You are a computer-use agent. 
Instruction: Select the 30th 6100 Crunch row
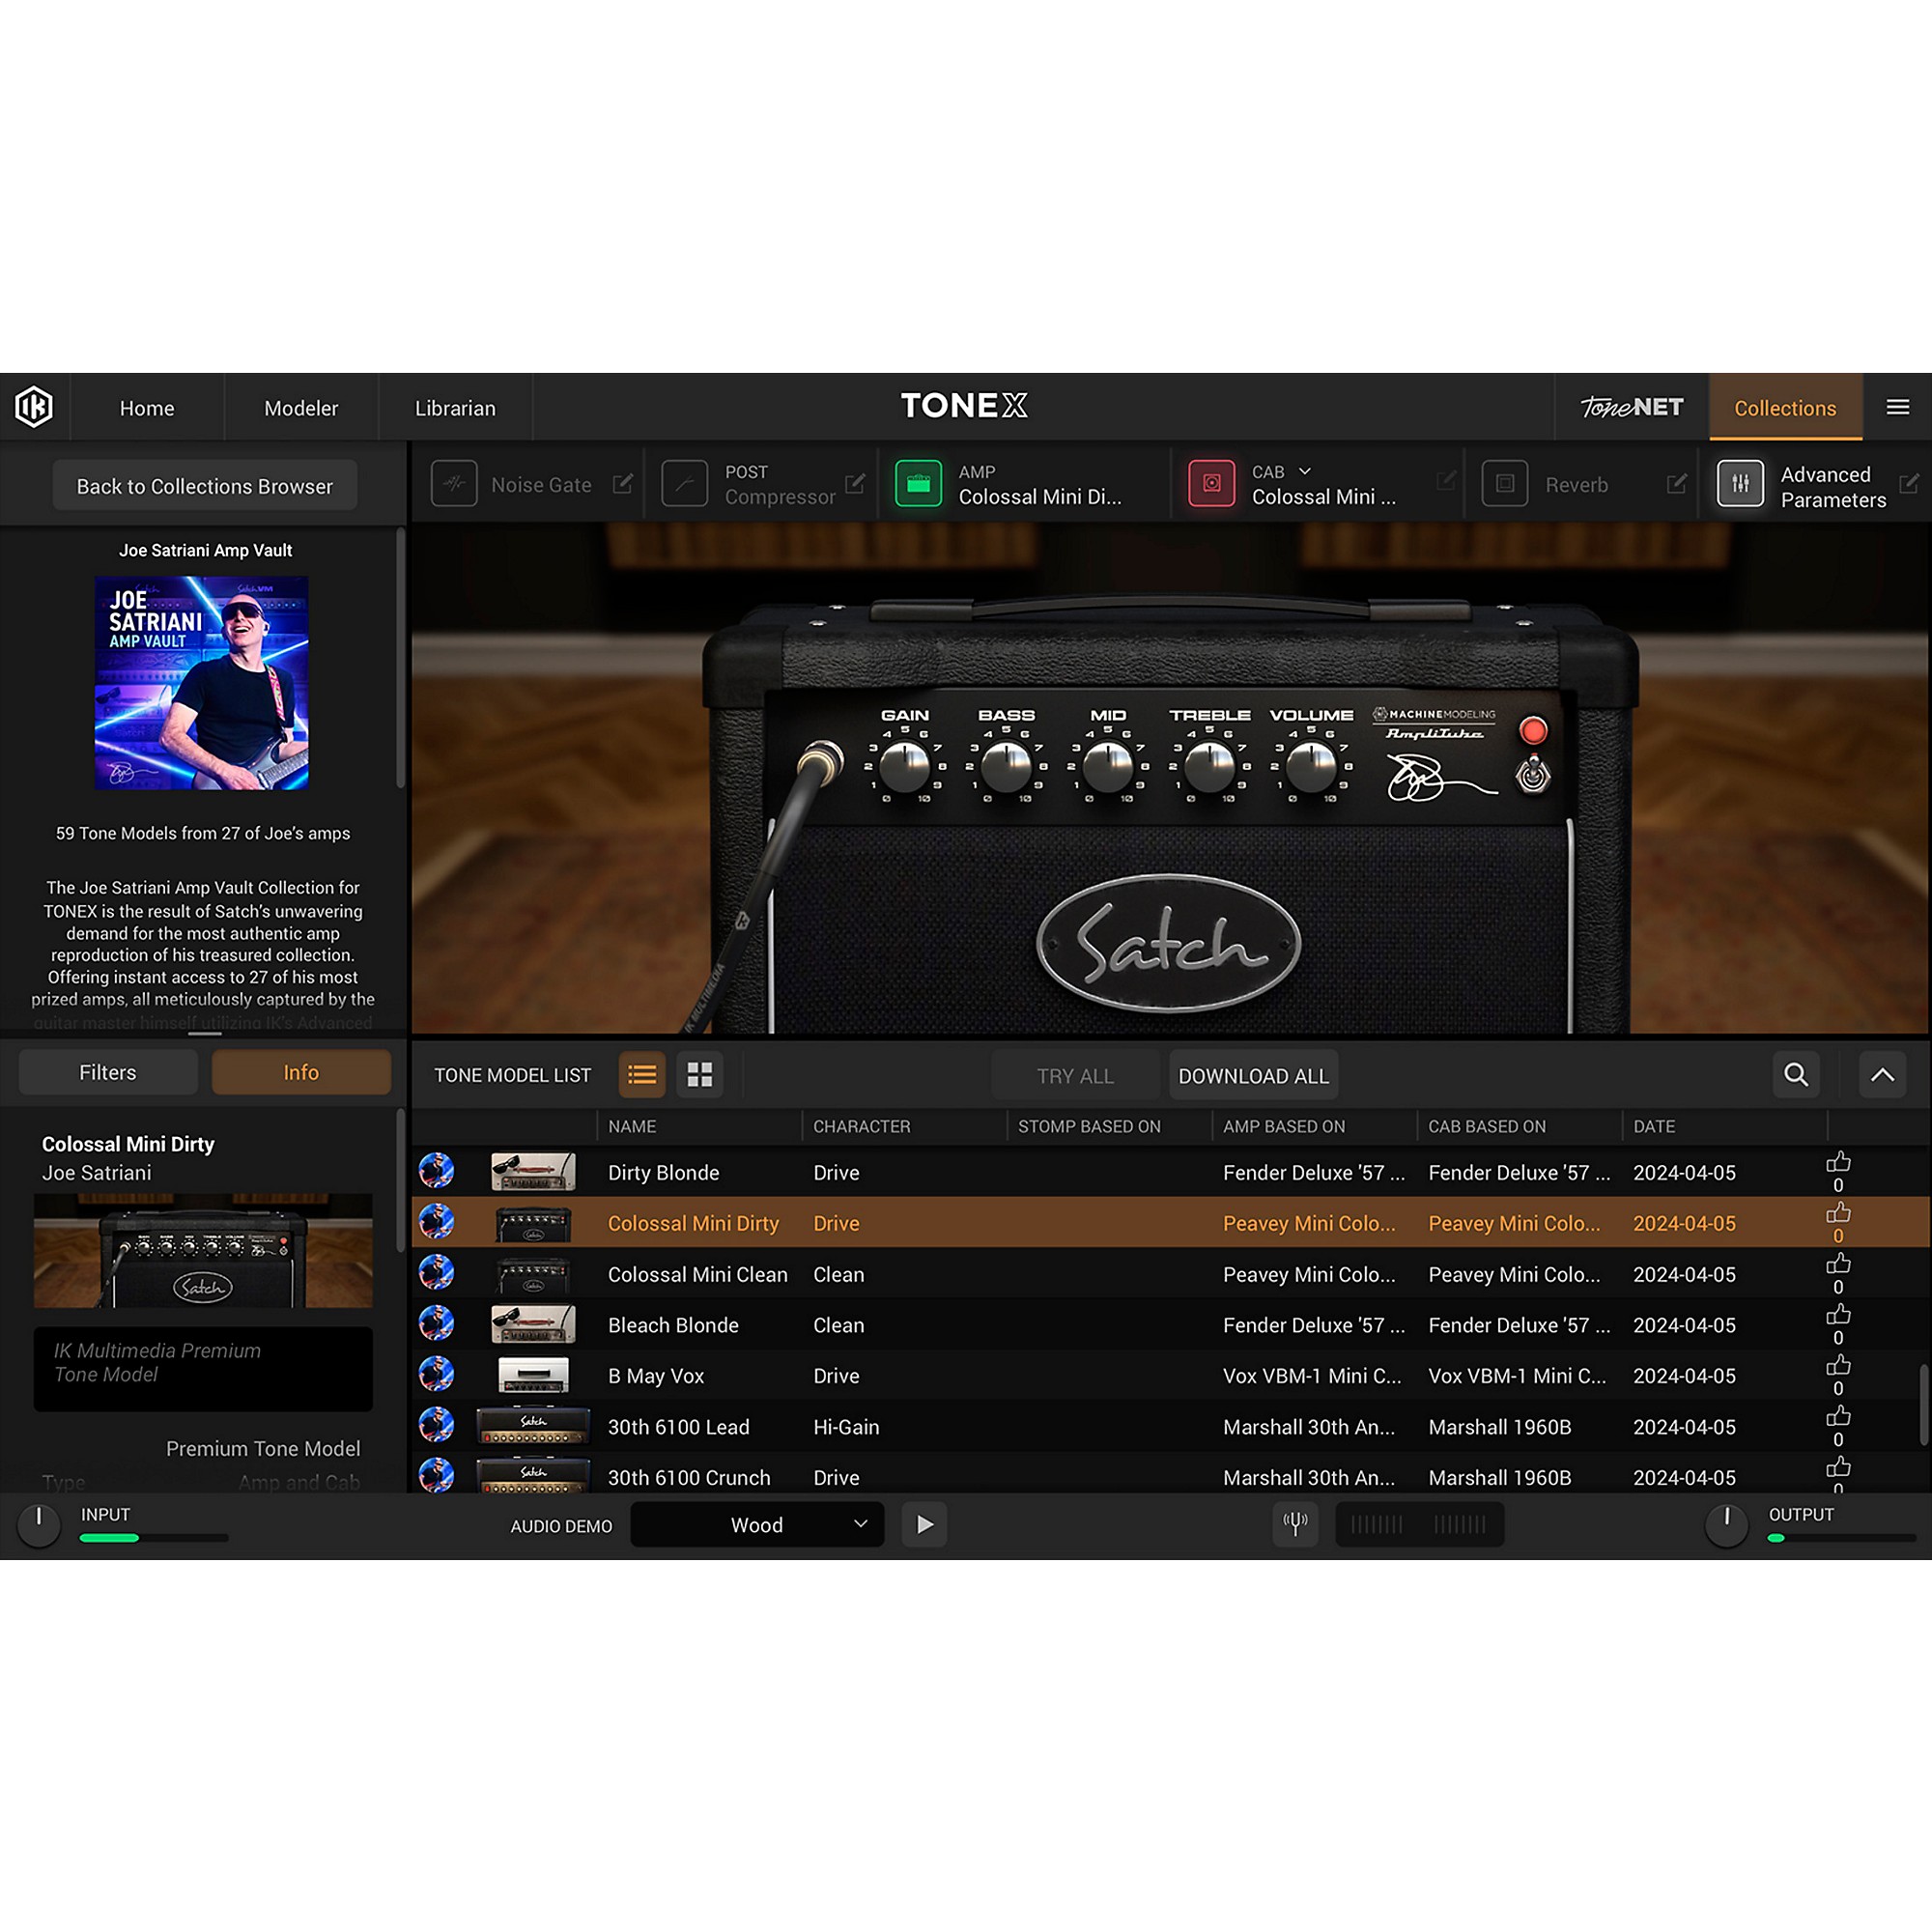[x=1170, y=1474]
